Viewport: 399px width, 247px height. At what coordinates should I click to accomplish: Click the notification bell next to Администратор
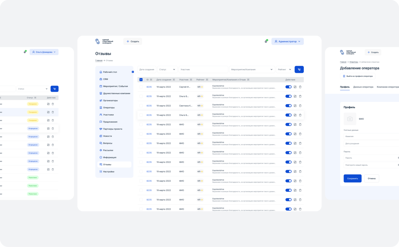tap(266, 41)
